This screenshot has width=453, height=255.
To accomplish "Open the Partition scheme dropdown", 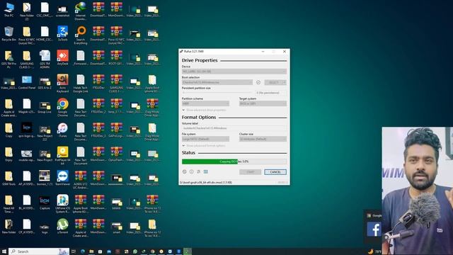I will [205, 103].
